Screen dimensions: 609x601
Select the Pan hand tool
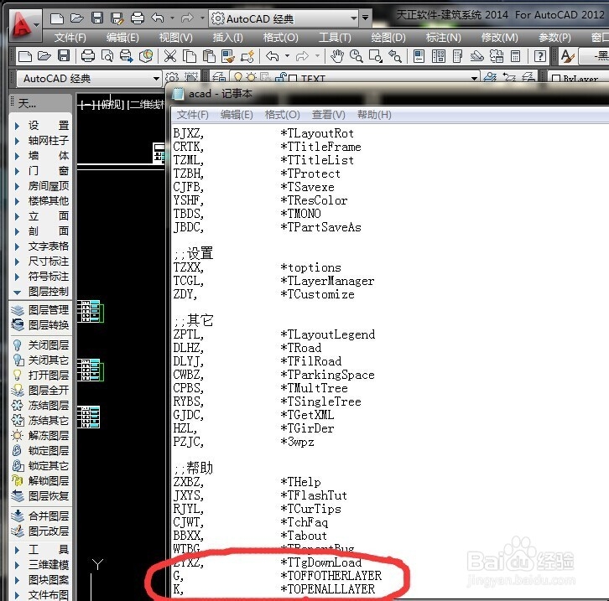337,56
